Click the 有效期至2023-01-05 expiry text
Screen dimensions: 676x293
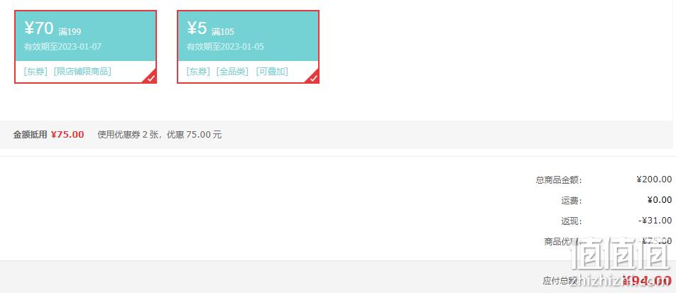pyautogui.click(x=225, y=47)
